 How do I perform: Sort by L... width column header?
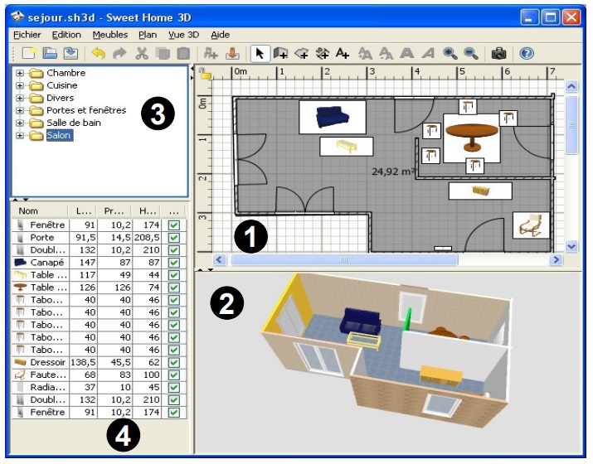point(82,210)
